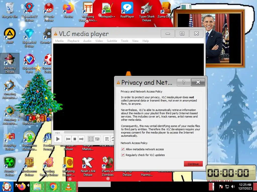Open the View menu in VLC

(x=135, y=41)
